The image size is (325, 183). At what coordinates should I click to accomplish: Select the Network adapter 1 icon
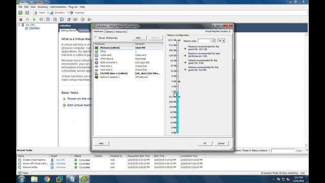(96, 77)
